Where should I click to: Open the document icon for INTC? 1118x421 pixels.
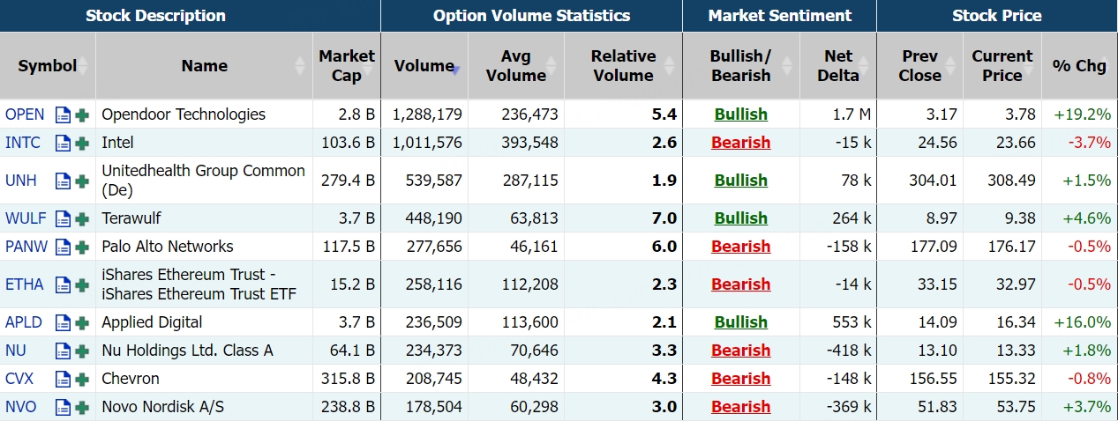tap(63, 143)
